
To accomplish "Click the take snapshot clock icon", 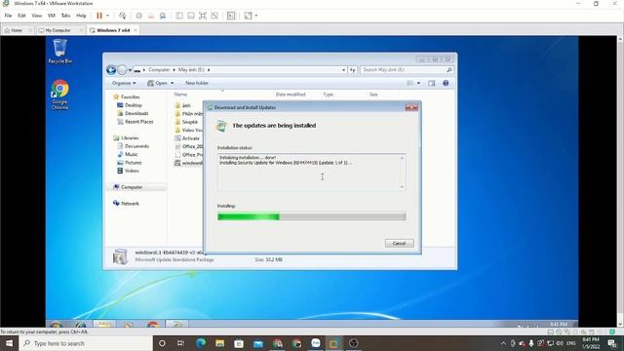I will (x=138, y=16).
